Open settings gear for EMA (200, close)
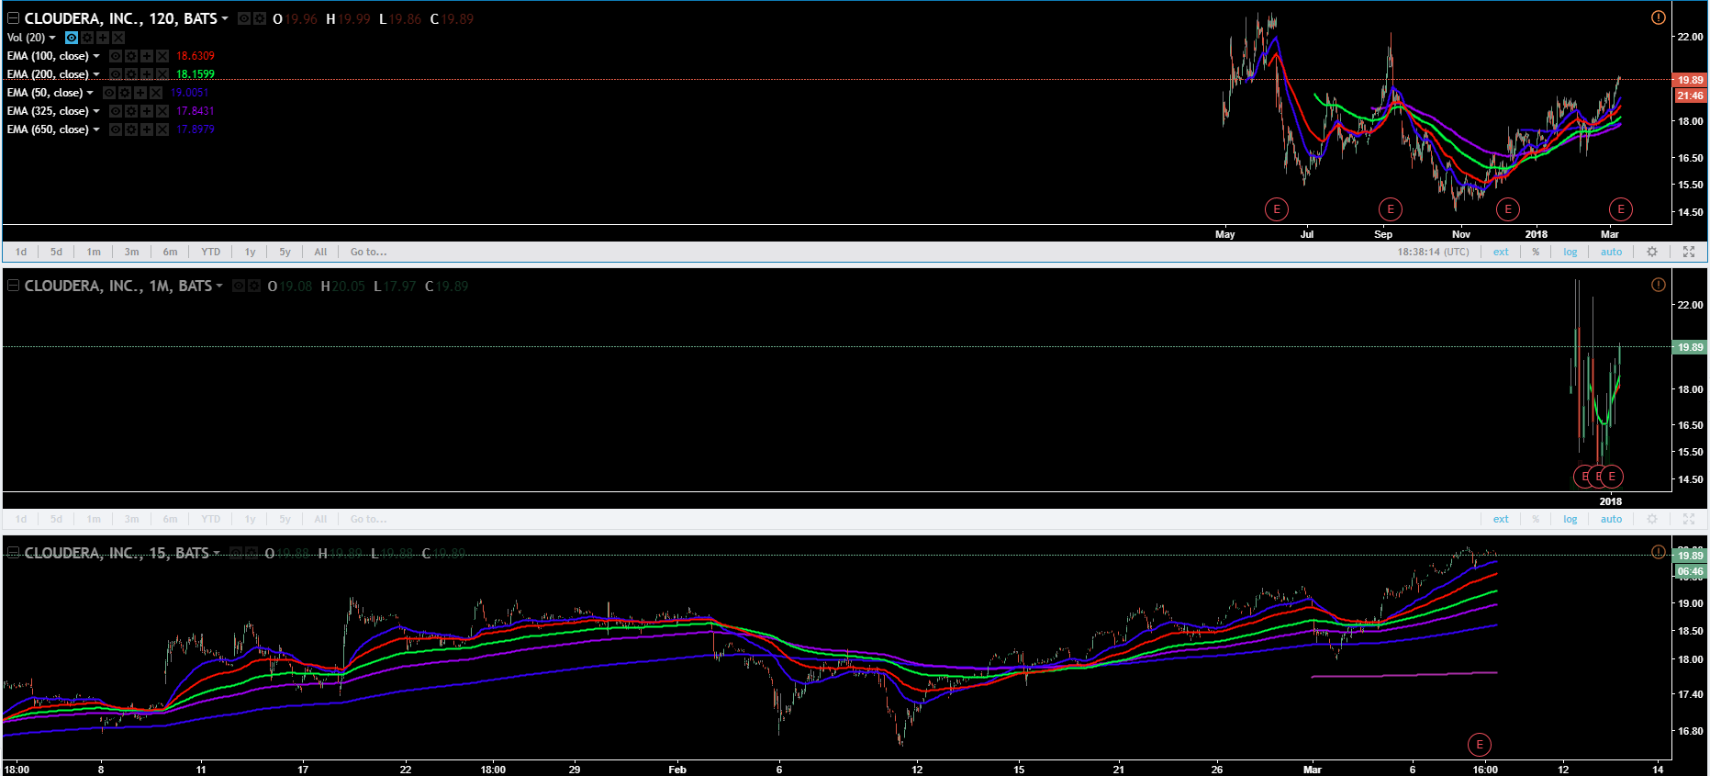 click(x=131, y=74)
